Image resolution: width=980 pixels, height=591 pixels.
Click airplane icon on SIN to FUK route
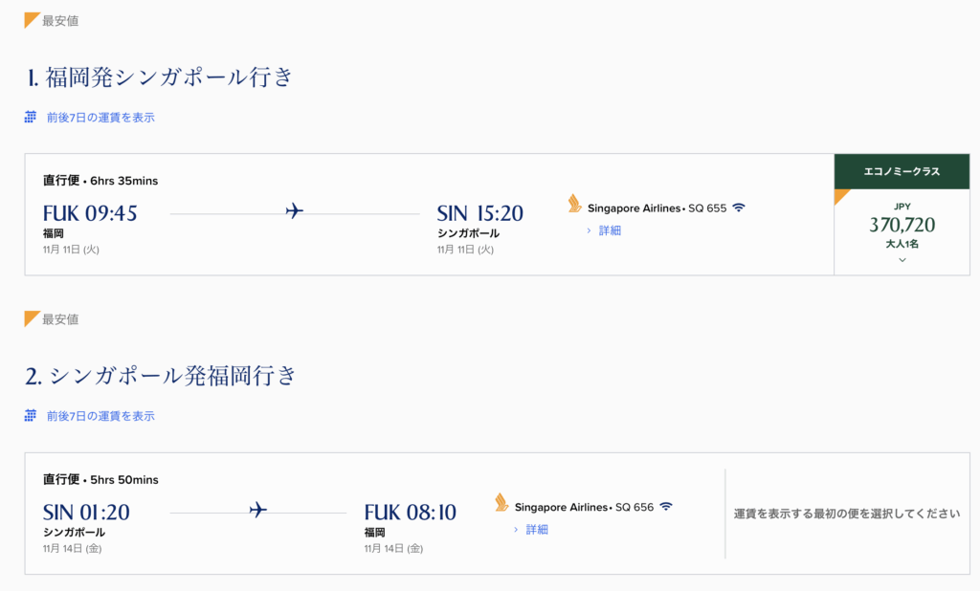pos(257,510)
